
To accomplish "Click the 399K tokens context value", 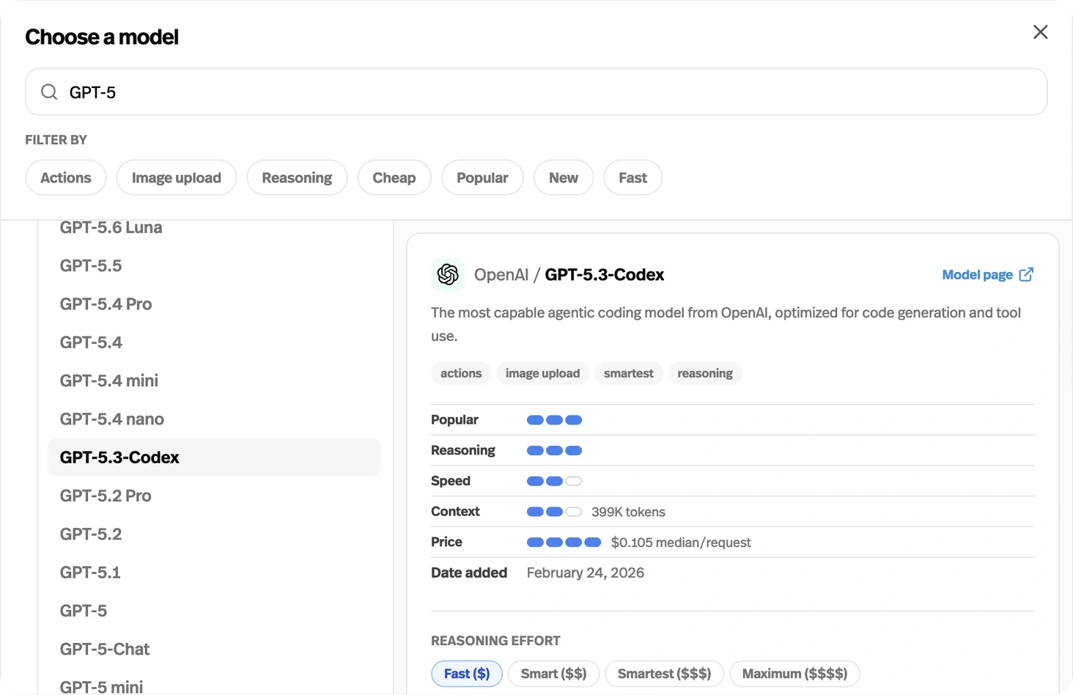I will point(628,512).
